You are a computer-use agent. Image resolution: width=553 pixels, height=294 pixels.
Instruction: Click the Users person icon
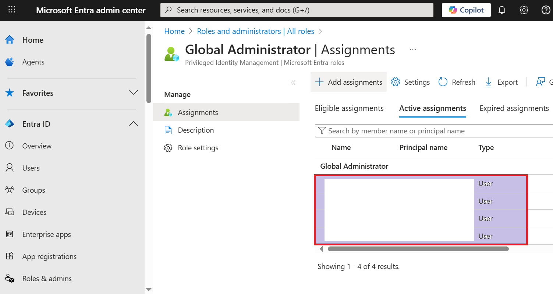pyautogui.click(x=10, y=168)
